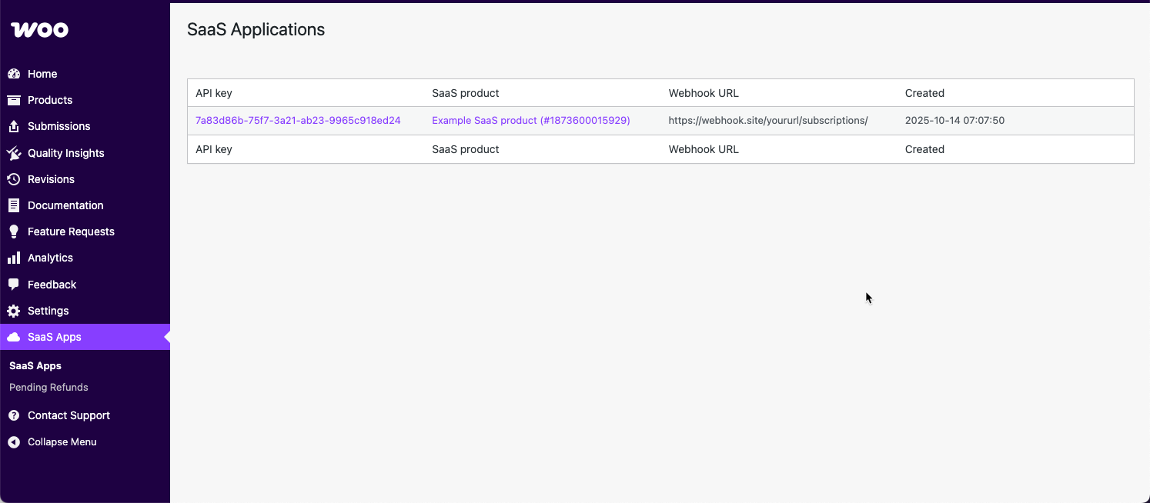Select the Submissions upload icon
Screen dimensions: 1150x503
tap(15, 126)
